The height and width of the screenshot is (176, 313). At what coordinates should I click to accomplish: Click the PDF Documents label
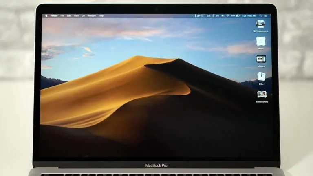tap(260, 31)
